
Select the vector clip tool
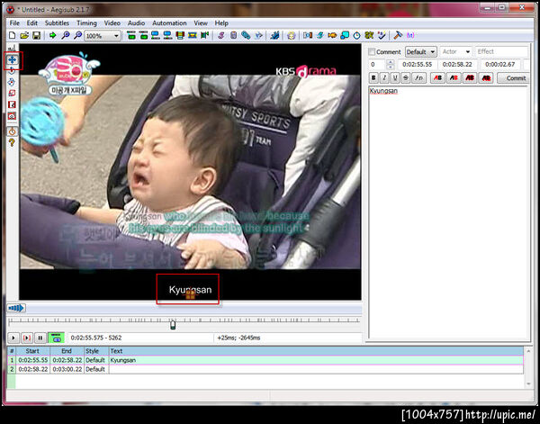pyautogui.click(x=12, y=116)
